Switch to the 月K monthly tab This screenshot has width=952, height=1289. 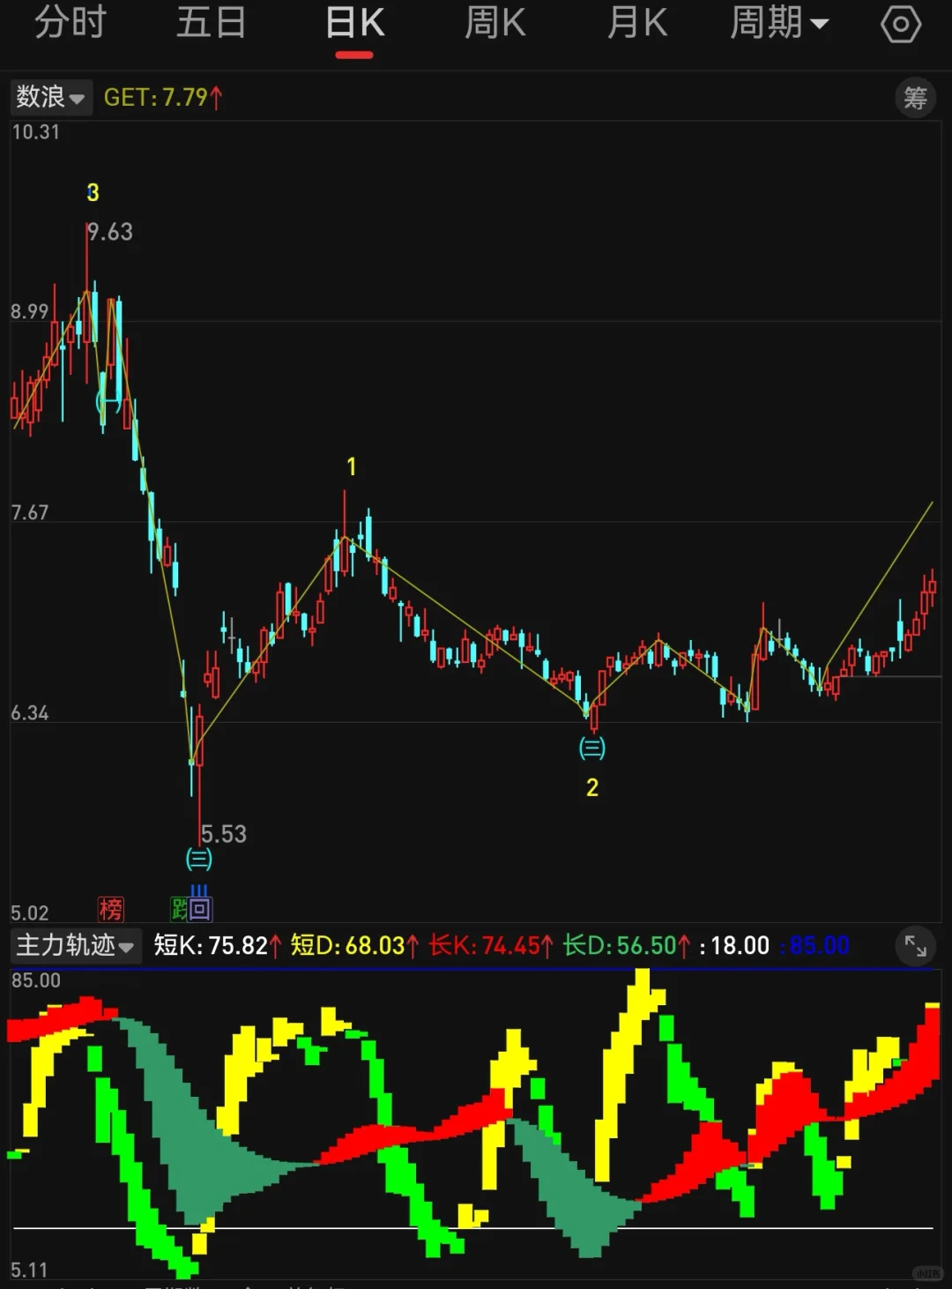coord(637,23)
